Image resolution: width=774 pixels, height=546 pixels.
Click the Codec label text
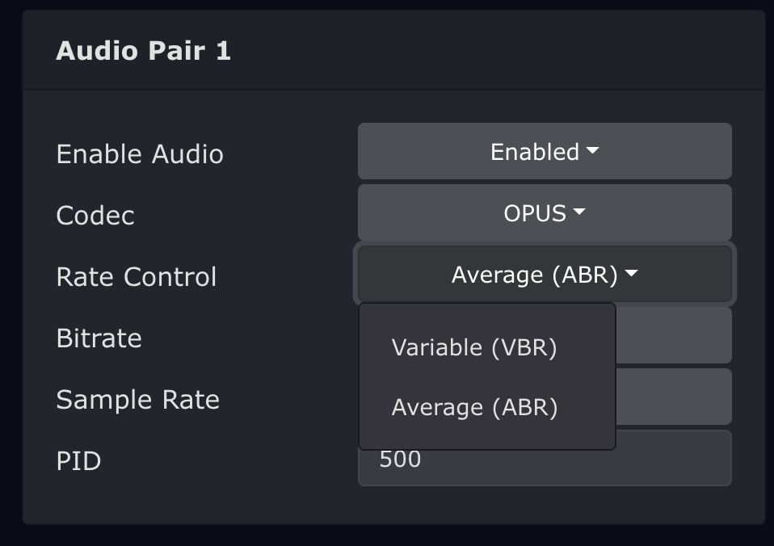[x=95, y=216]
